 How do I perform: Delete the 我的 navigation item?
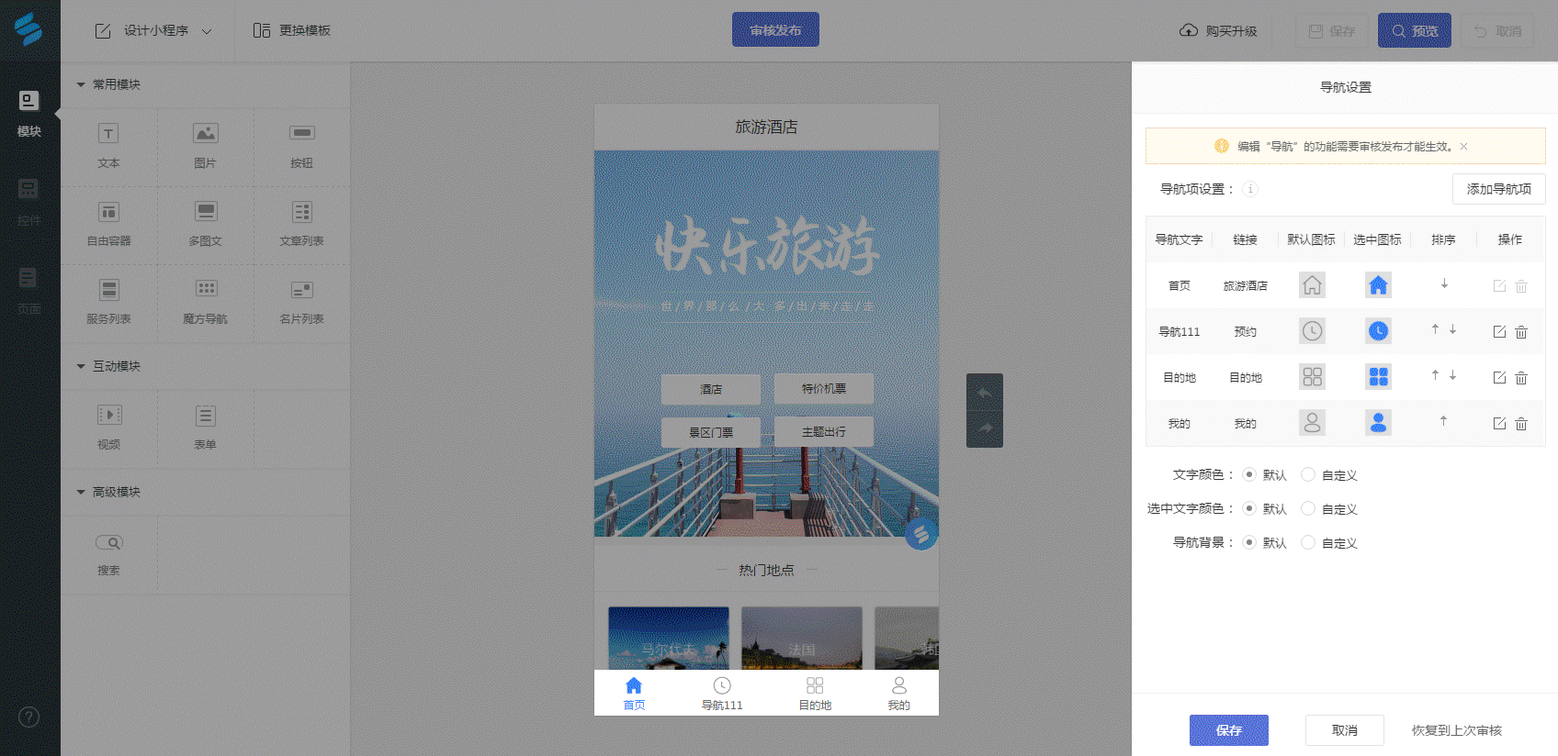(x=1521, y=424)
